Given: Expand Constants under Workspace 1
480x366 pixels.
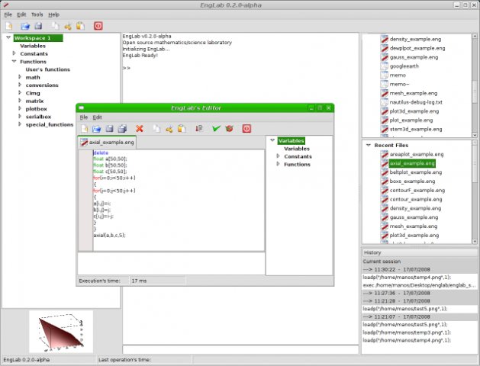Looking at the screenshot, I should 14,53.
